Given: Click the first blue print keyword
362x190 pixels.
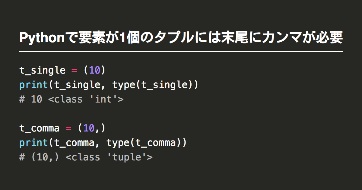Looking at the screenshot, I should click(x=33, y=85).
